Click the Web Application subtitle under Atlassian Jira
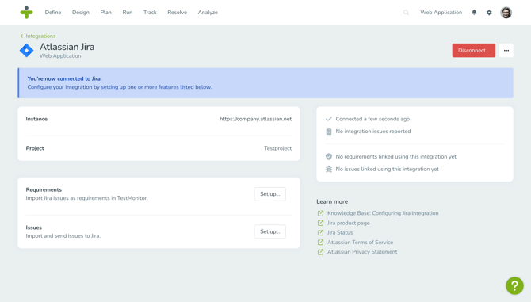Screen dimensions: 531x302 [60, 55]
